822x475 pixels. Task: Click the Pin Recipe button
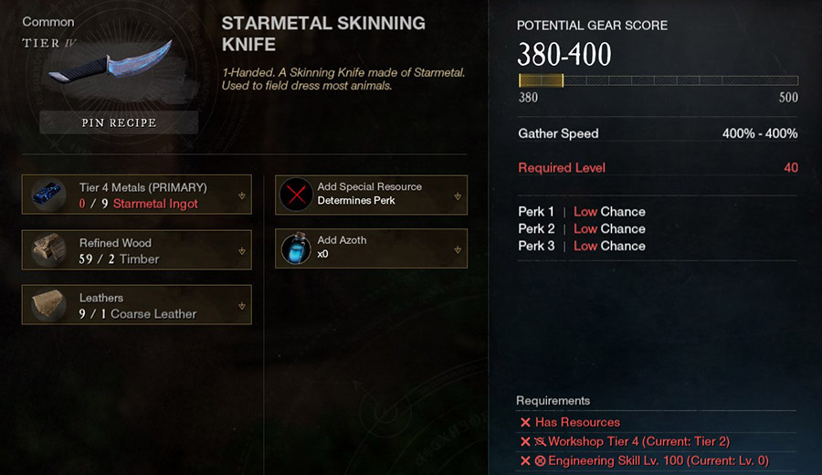119,122
